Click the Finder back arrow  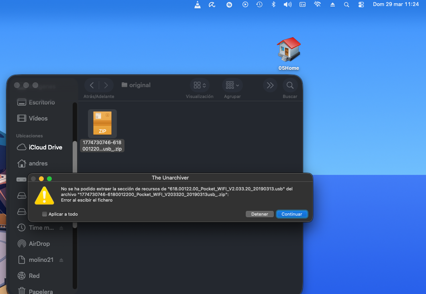(x=92, y=85)
